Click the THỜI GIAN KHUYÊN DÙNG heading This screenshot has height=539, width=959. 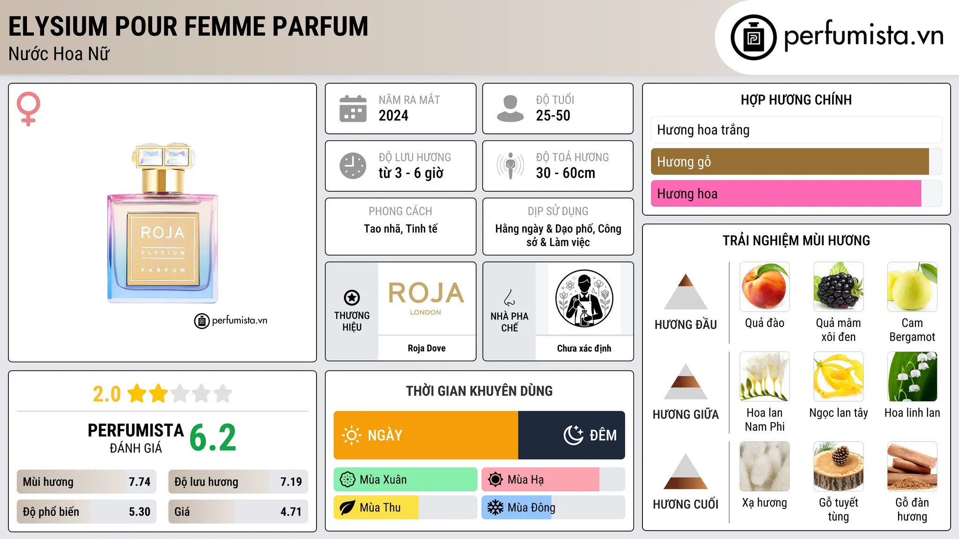(479, 391)
